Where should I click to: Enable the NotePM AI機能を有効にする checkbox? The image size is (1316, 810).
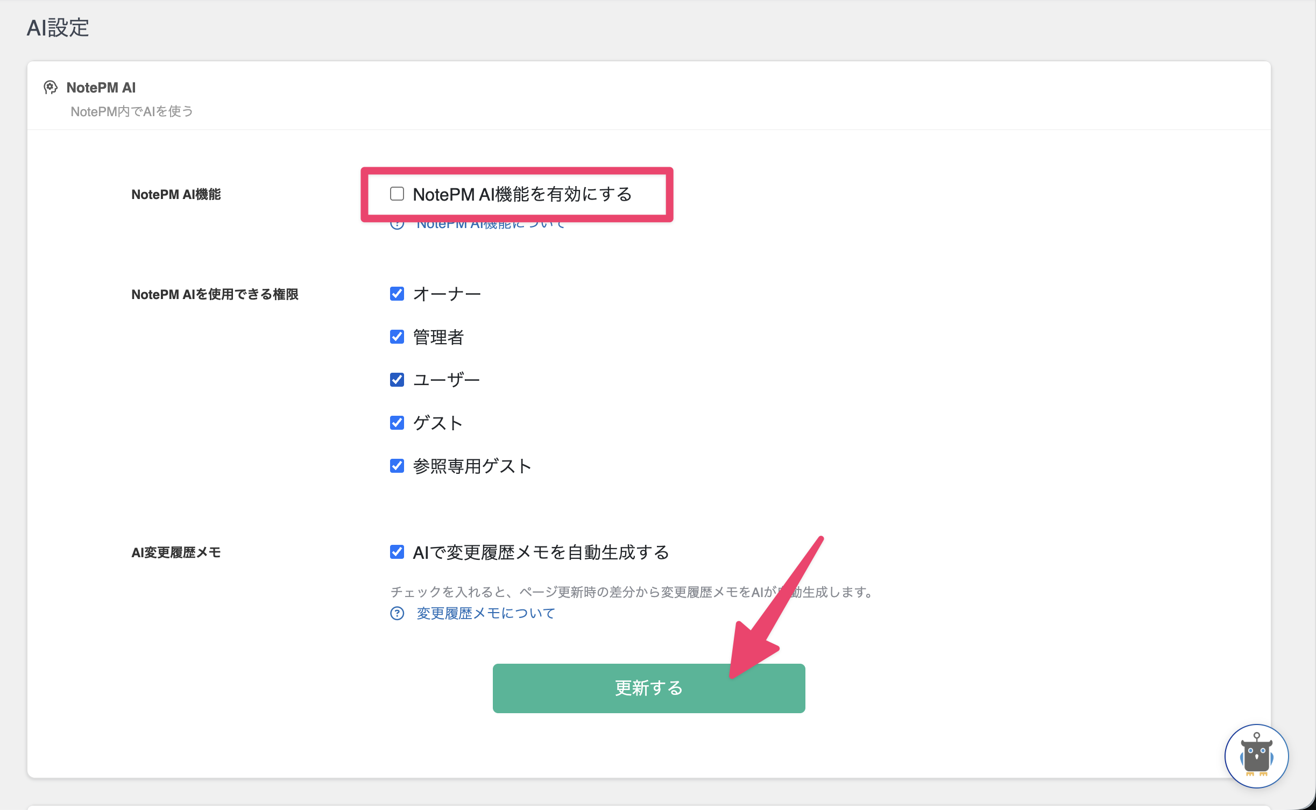(x=397, y=194)
